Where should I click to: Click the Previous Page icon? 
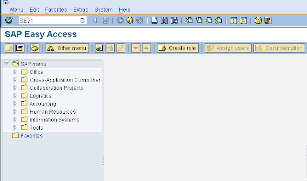(x=199, y=20)
